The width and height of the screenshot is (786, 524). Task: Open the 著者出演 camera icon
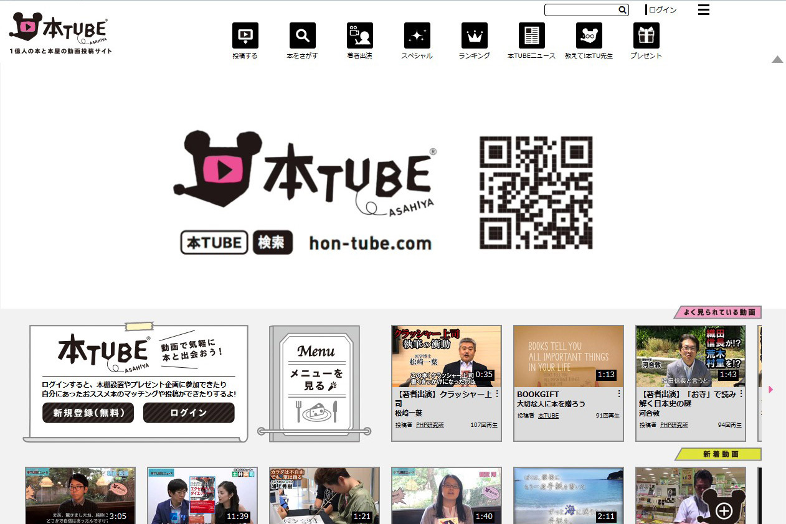[360, 35]
